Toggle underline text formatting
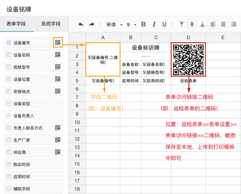 point(165,24)
